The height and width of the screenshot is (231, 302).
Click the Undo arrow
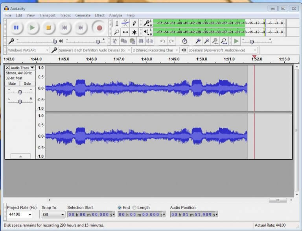pos(162,41)
